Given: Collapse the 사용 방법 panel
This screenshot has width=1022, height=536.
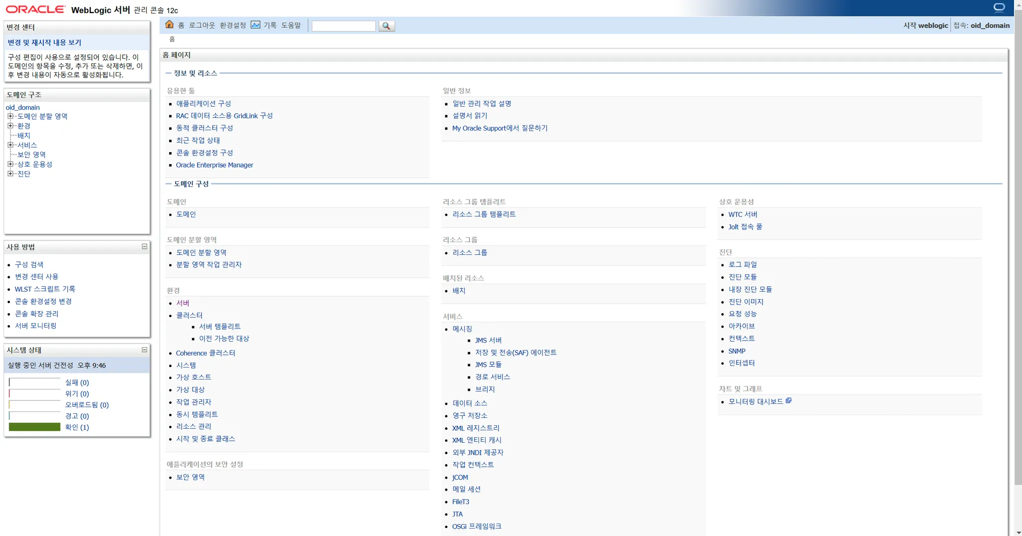Looking at the screenshot, I should [144, 246].
